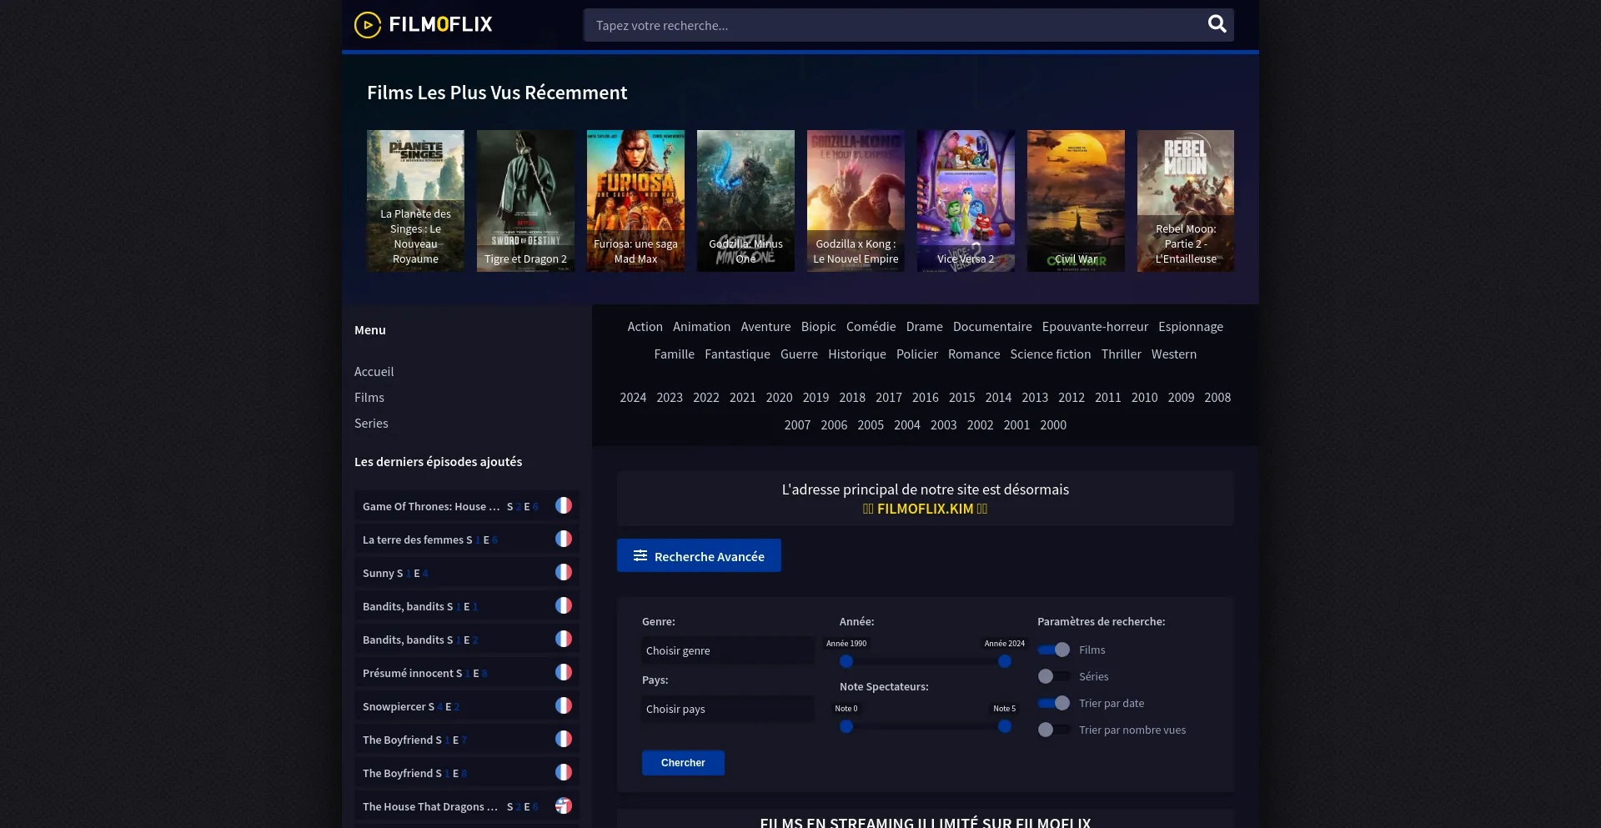
Task: Disable the Films search toggle
Action: point(1054,650)
